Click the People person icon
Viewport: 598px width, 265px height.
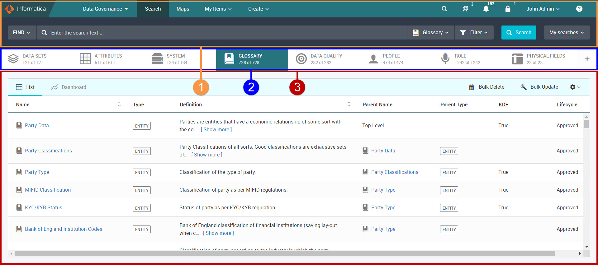pyautogui.click(x=373, y=59)
